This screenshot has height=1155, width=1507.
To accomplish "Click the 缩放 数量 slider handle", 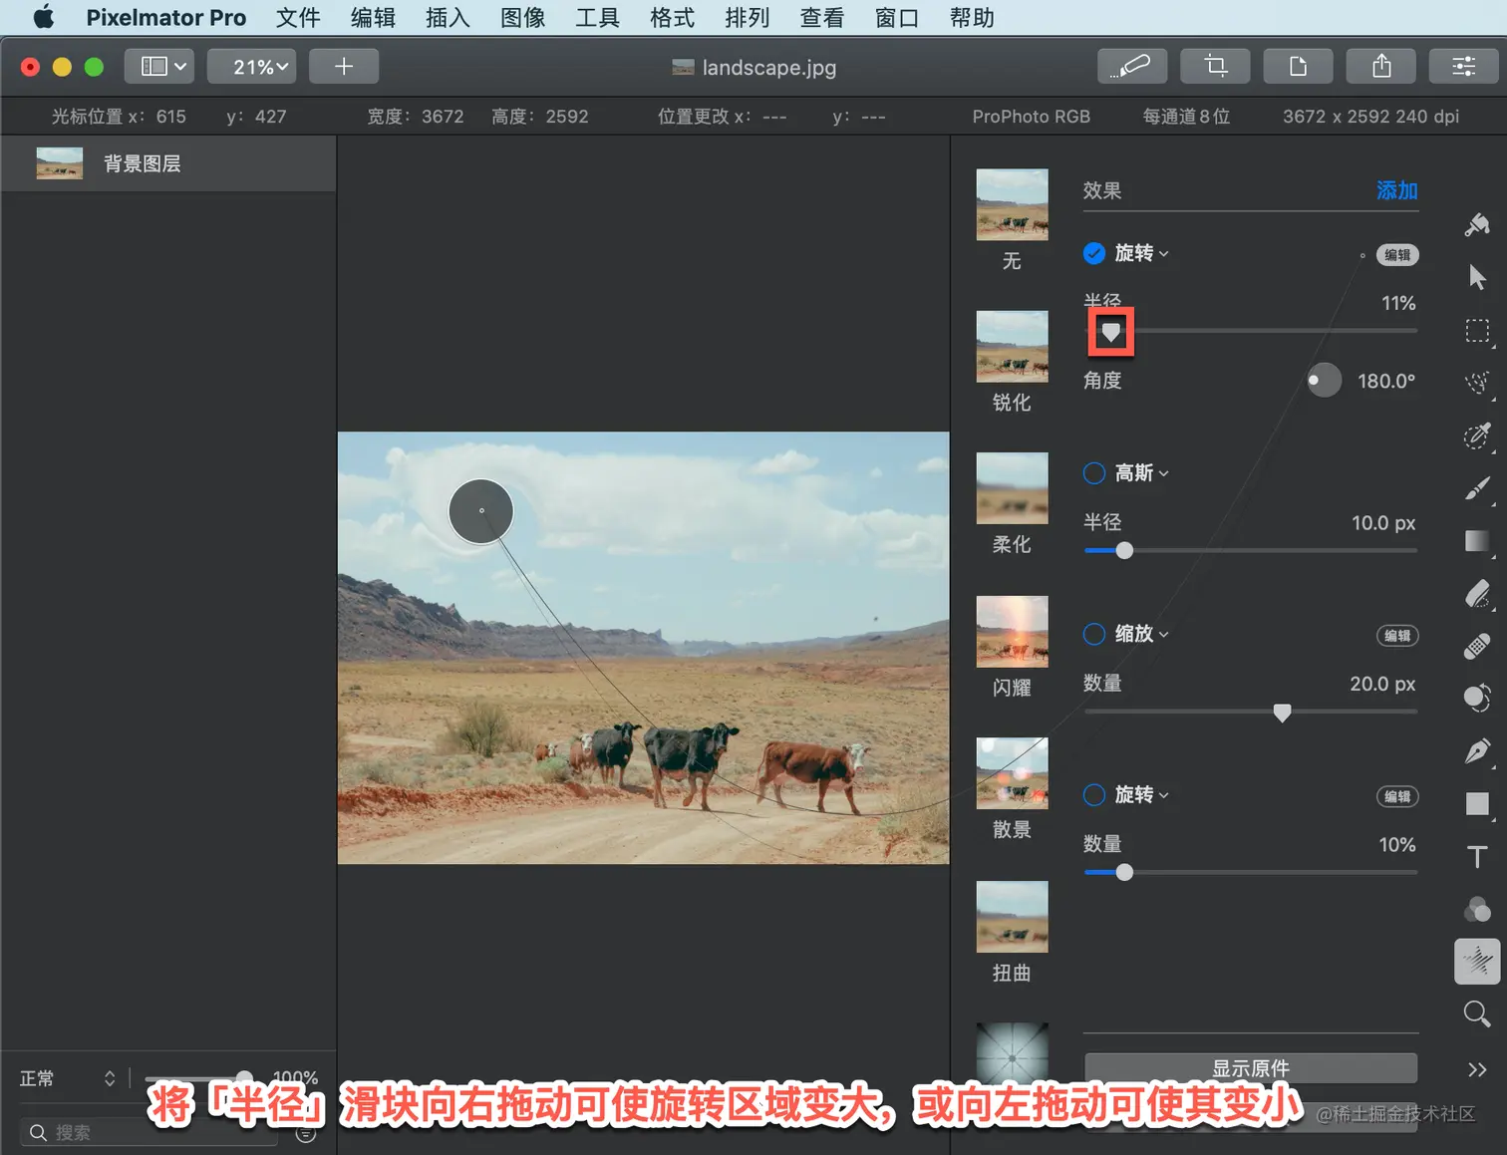I will [1283, 713].
